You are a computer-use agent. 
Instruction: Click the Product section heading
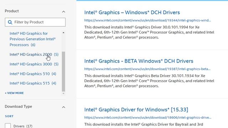tap(12, 11)
